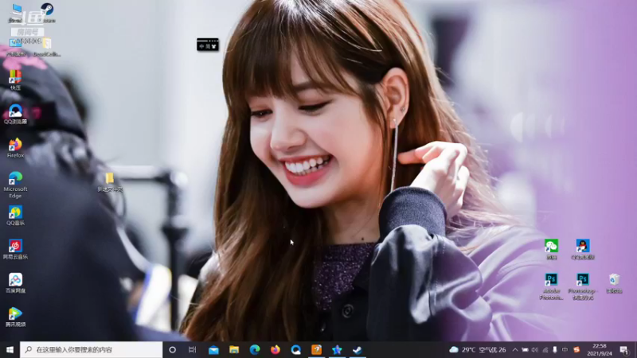Image resolution: width=637 pixels, height=358 pixels.
Task: Launch the Photoshop - 快捷方式 shortcut
Action: pos(583,286)
